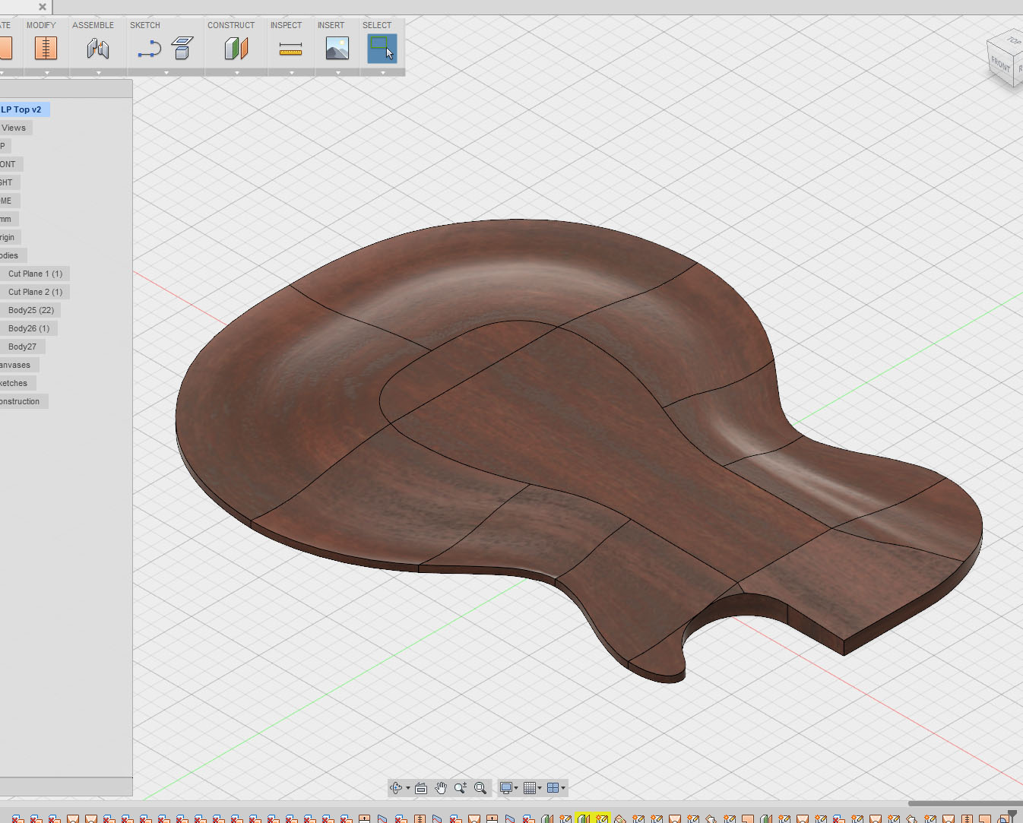Open the INSERT menu label
Viewport: 1023px width, 823px height.
pyautogui.click(x=331, y=25)
